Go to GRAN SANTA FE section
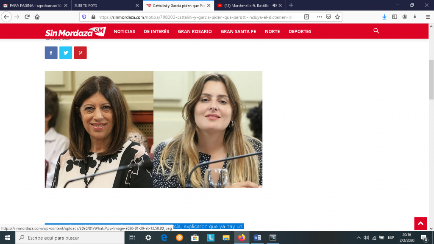This screenshot has height=244, width=434. click(238, 31)
